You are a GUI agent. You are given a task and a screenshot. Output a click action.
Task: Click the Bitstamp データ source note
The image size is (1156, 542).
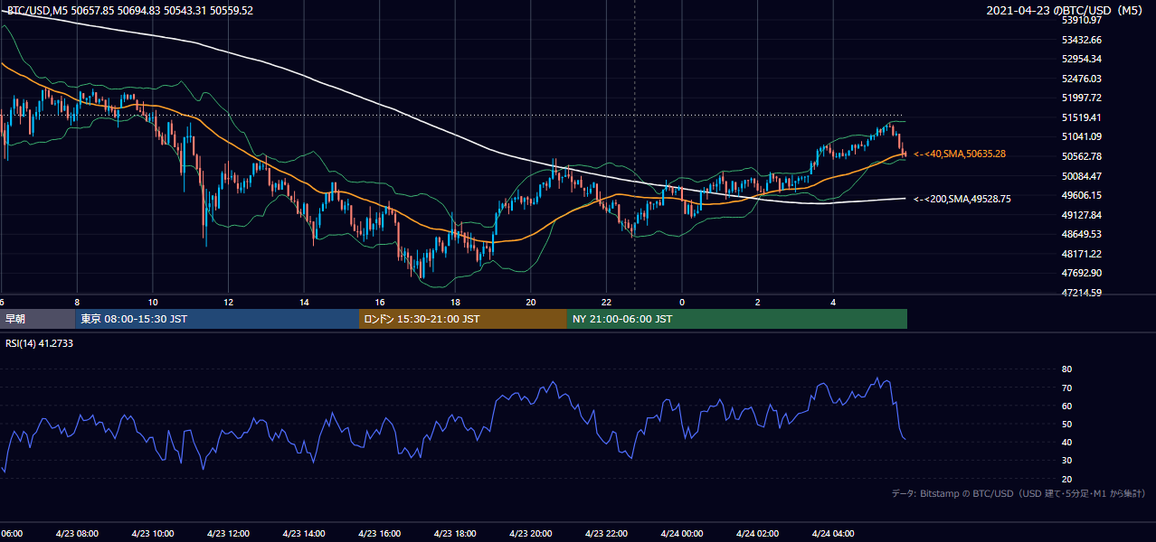pos(1019,494)
